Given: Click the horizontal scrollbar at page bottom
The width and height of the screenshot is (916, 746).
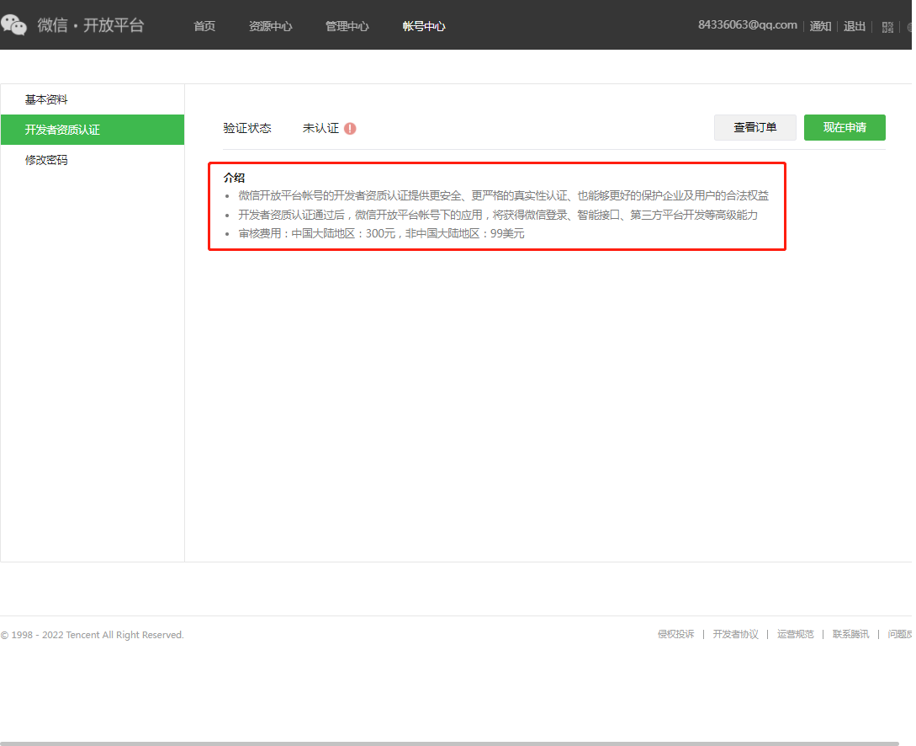Looking at the screenshot, I should coord(450,743).
